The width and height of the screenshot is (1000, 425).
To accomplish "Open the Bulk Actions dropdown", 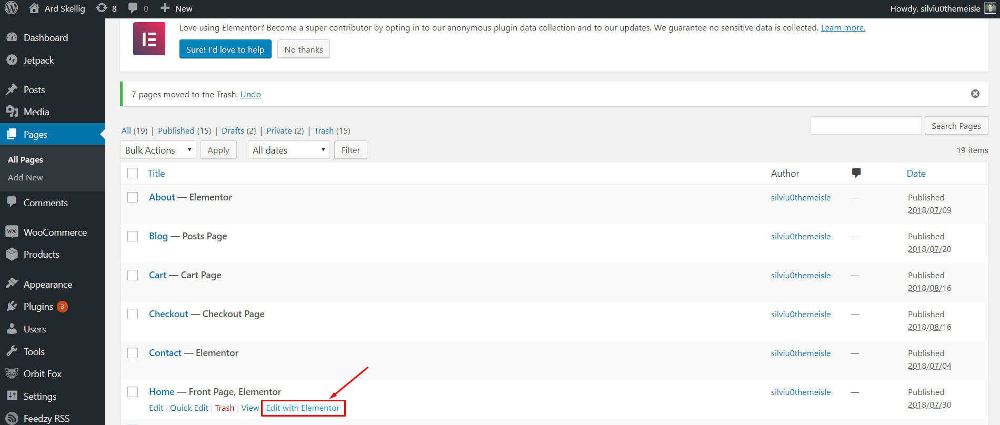I will [x=158, y=150].
